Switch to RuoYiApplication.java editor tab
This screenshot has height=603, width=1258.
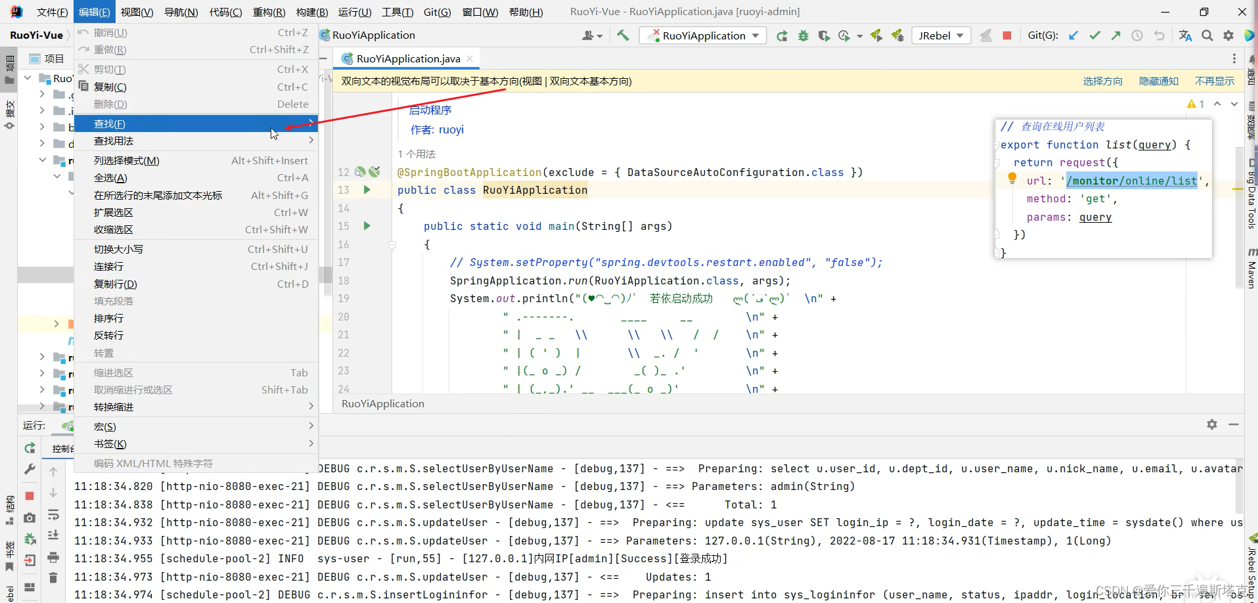coord(408,58)
